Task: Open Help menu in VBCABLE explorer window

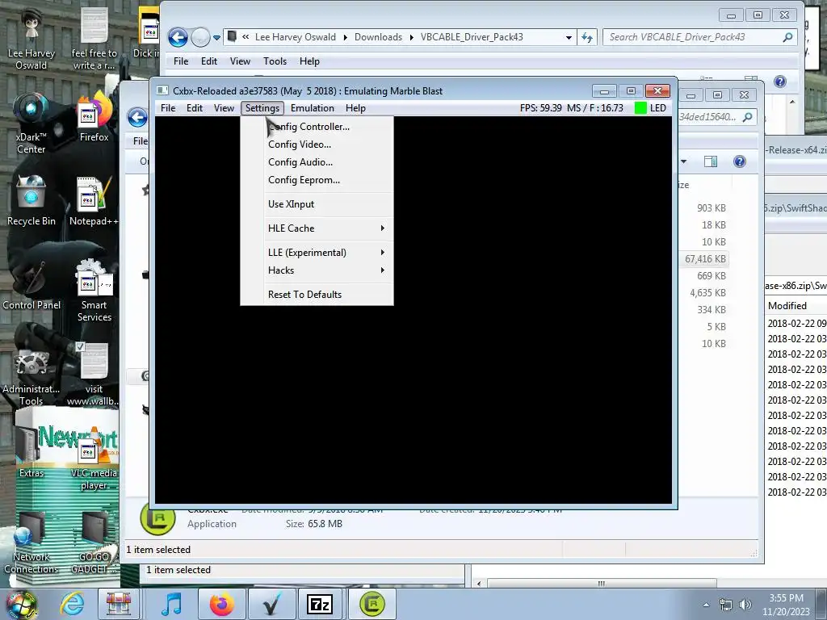Action: click(x=309, y=61)
